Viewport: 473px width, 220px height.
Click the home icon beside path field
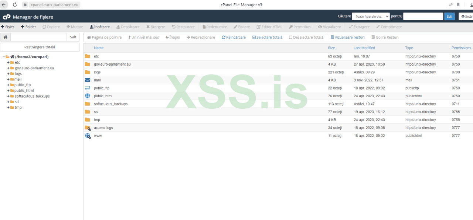click(x=5, y=37)
